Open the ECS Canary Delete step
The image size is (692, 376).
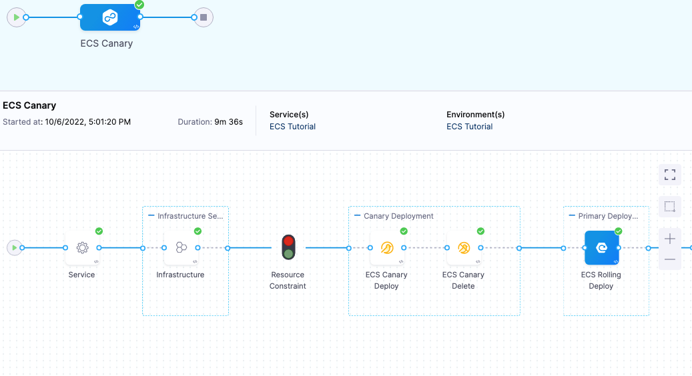tap(464, 248)
